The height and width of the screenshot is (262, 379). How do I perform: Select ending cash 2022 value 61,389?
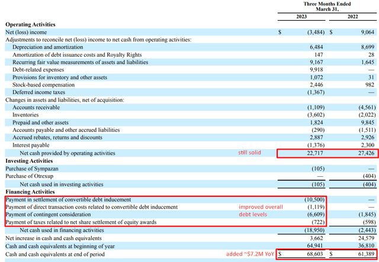(366, 254)
